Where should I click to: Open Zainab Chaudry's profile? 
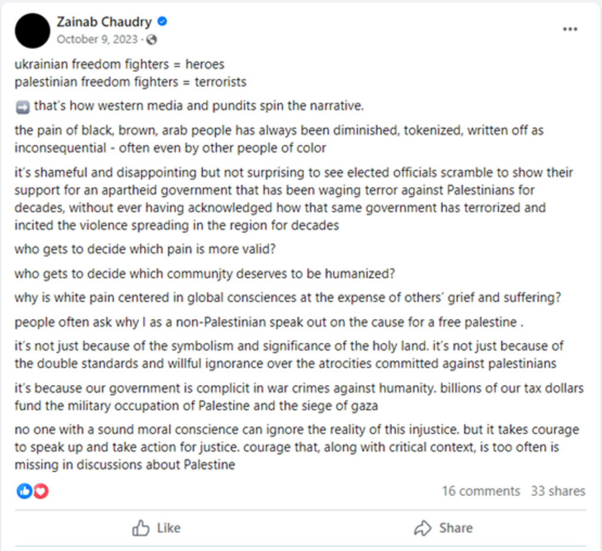point(104,22)
